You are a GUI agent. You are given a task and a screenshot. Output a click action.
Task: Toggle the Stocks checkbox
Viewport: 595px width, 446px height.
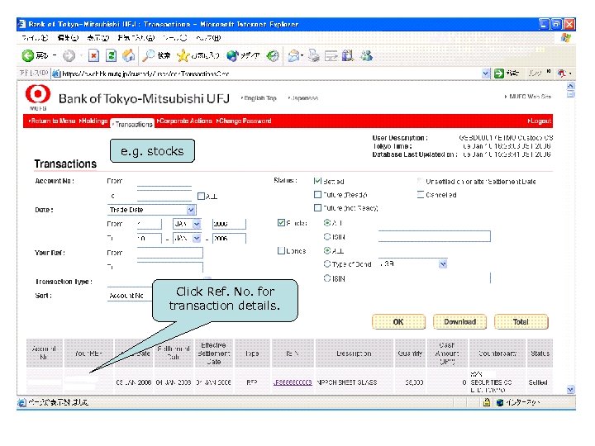tap(281, 223)
